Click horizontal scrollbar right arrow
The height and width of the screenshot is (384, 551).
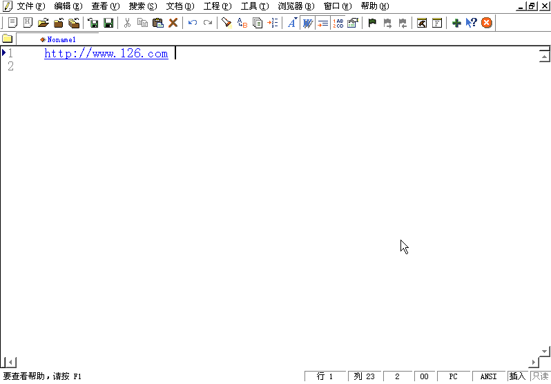coord(534,362)
